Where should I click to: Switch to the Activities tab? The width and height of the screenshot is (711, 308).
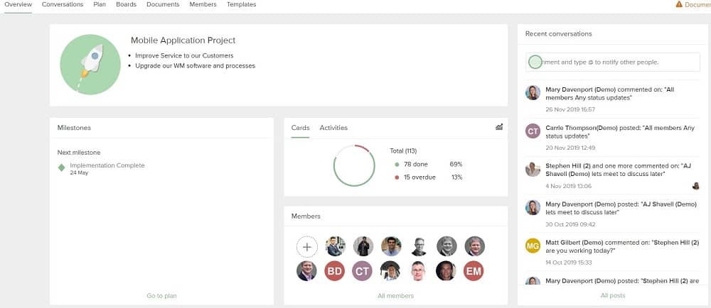click(x=333, y=128)
